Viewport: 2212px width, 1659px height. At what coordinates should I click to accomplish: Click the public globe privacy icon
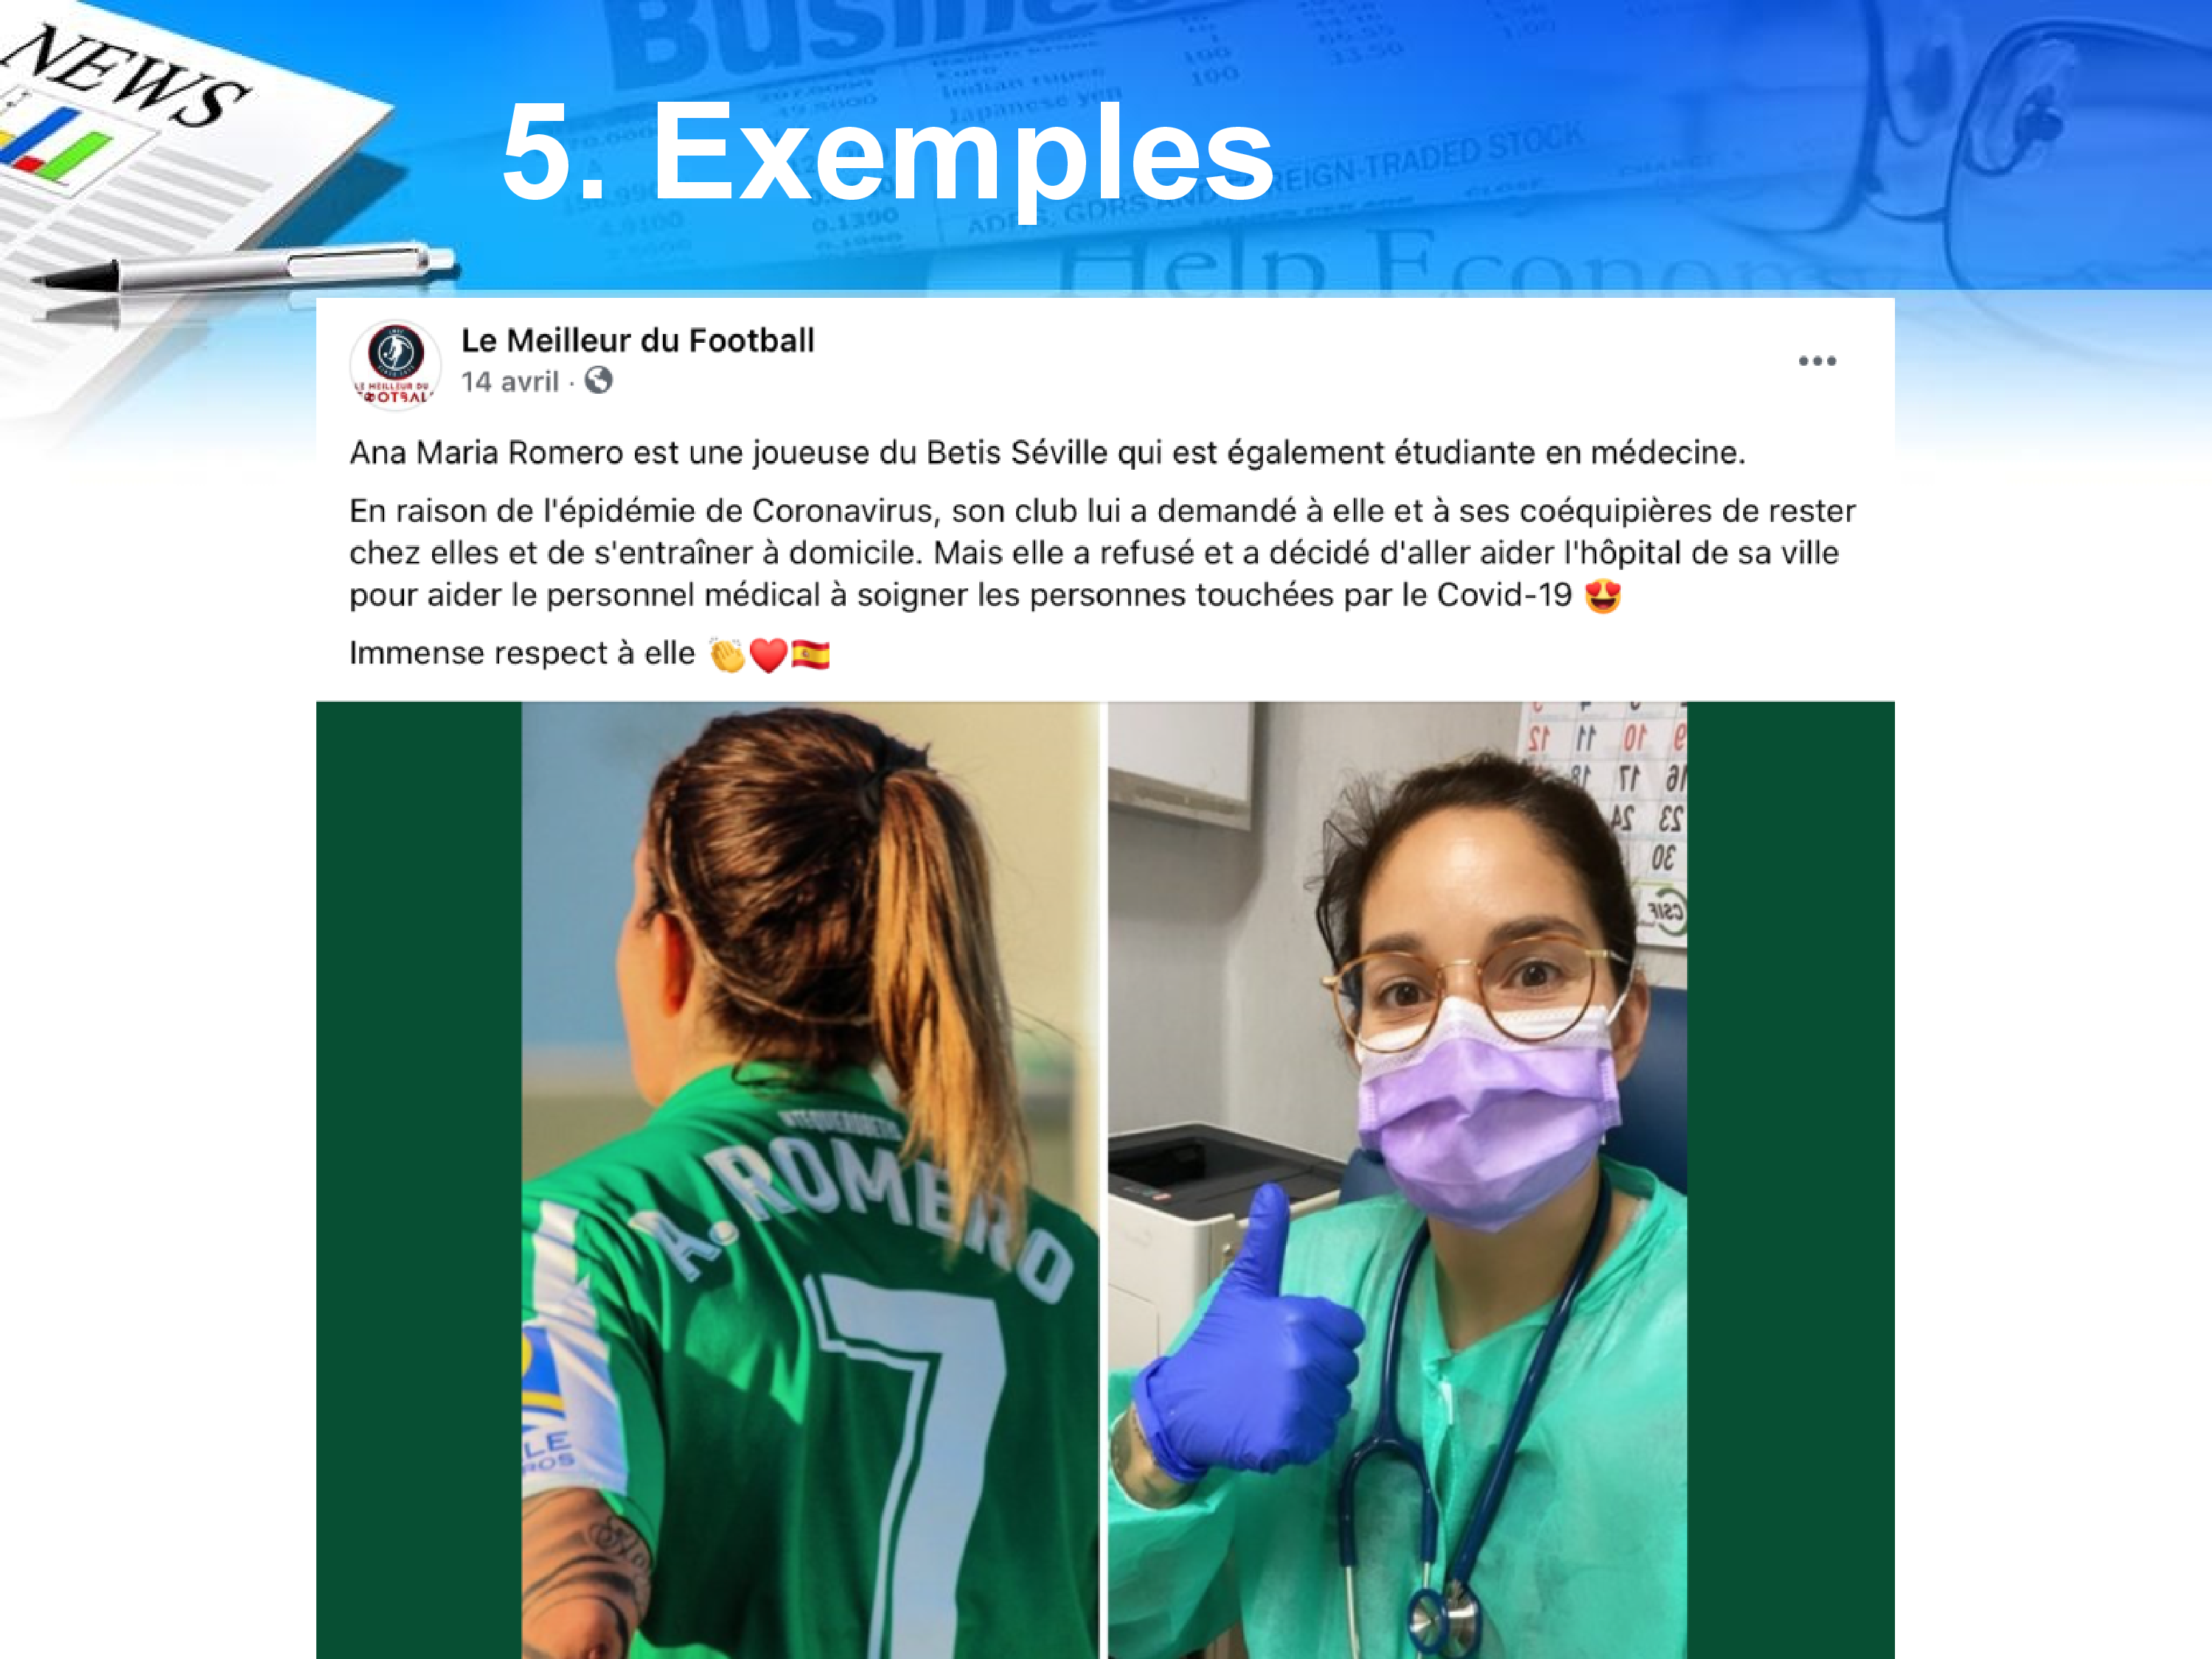point(598,381)
